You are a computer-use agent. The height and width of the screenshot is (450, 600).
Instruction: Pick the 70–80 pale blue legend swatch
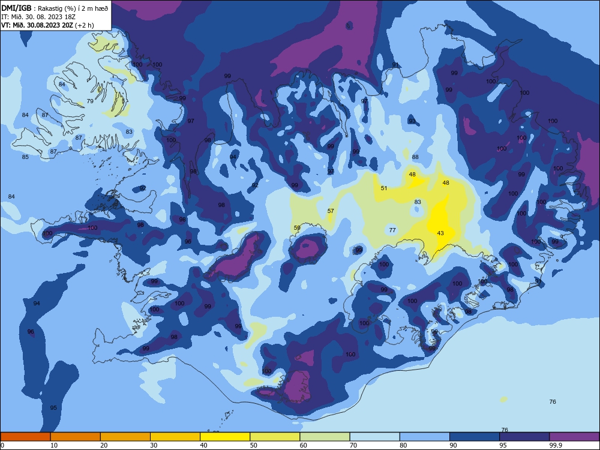tap(374, 437)
